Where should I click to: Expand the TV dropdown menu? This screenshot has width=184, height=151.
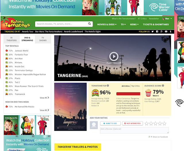click(x=123, y=24)
